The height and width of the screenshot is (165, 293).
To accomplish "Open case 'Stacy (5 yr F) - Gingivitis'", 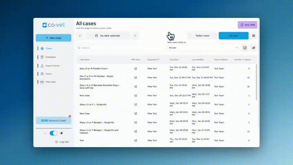I will (93, 105).
